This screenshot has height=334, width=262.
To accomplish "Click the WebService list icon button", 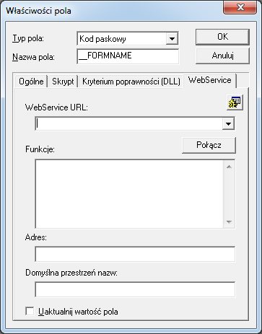I will click(235, 102).
